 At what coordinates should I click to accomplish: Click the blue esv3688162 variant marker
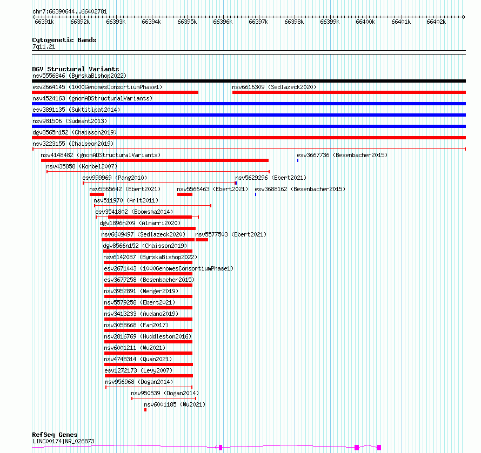pyautogui.click(x=256, y=194)
